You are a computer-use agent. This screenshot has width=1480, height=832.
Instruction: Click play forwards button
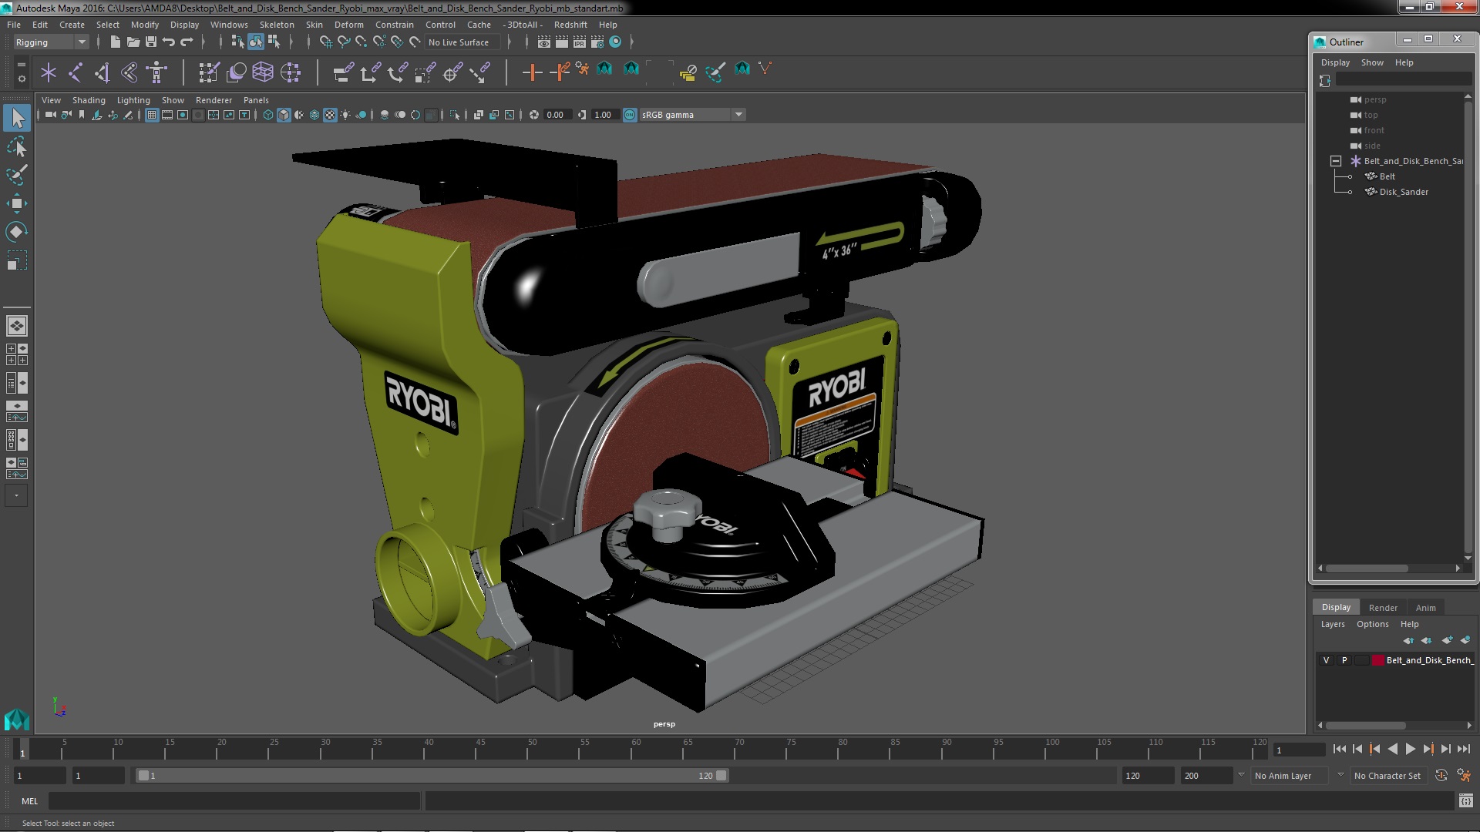pos(1410,749)
